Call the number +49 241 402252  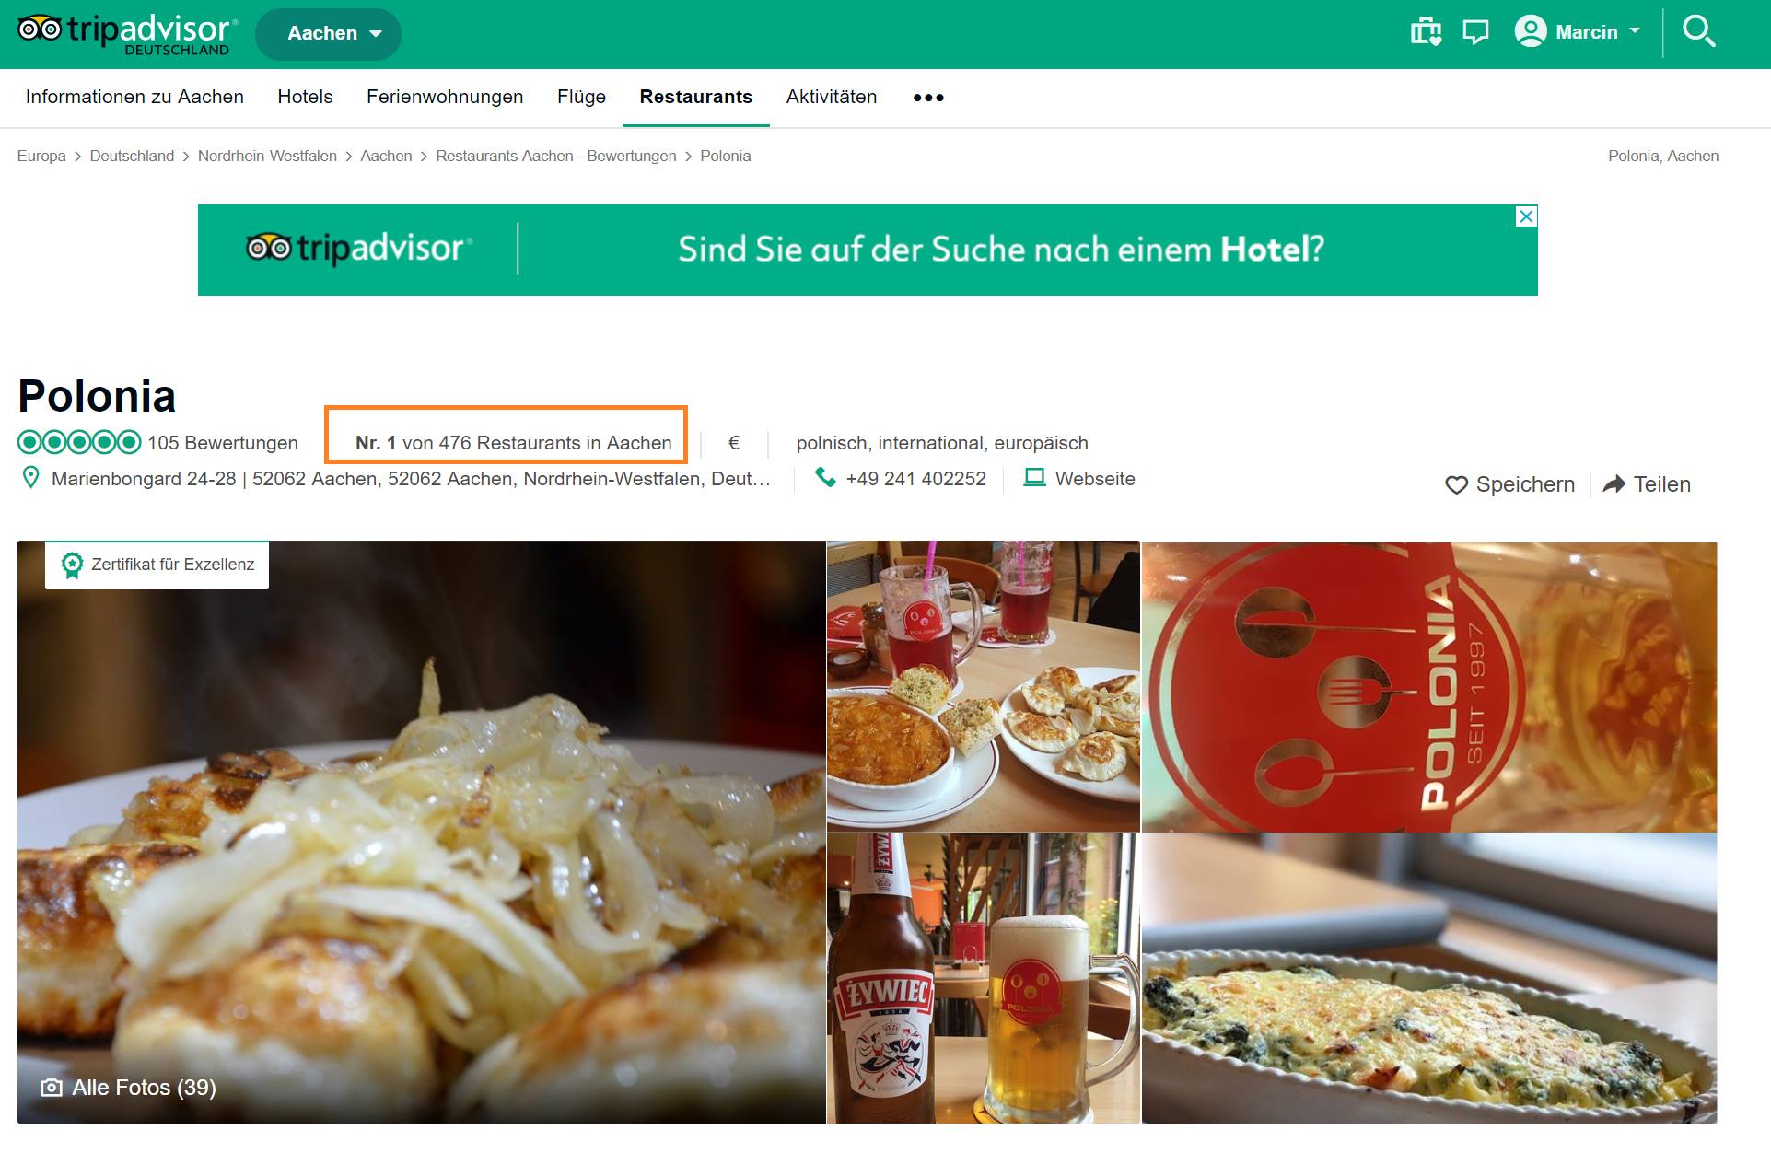916,479
